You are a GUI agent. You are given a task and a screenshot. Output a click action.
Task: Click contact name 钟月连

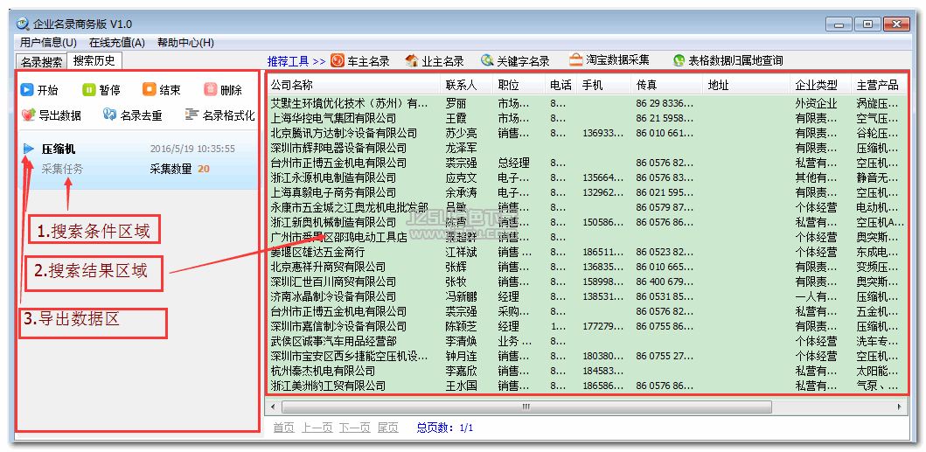pyautogui.click(x=461, y=357)
